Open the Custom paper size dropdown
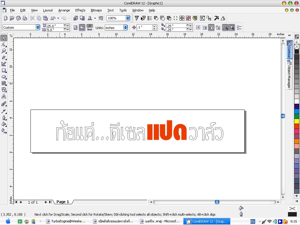 (38, 28)
